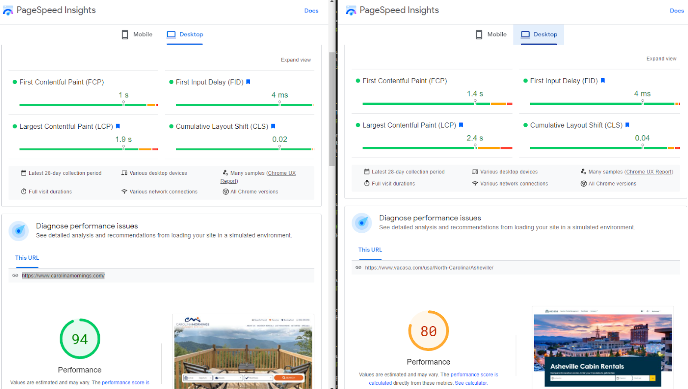The width and height of the screenshot is (688, 389).
Task: Click the stopwatch icon beside Full visit durations, left window
Action: (24, 191)
